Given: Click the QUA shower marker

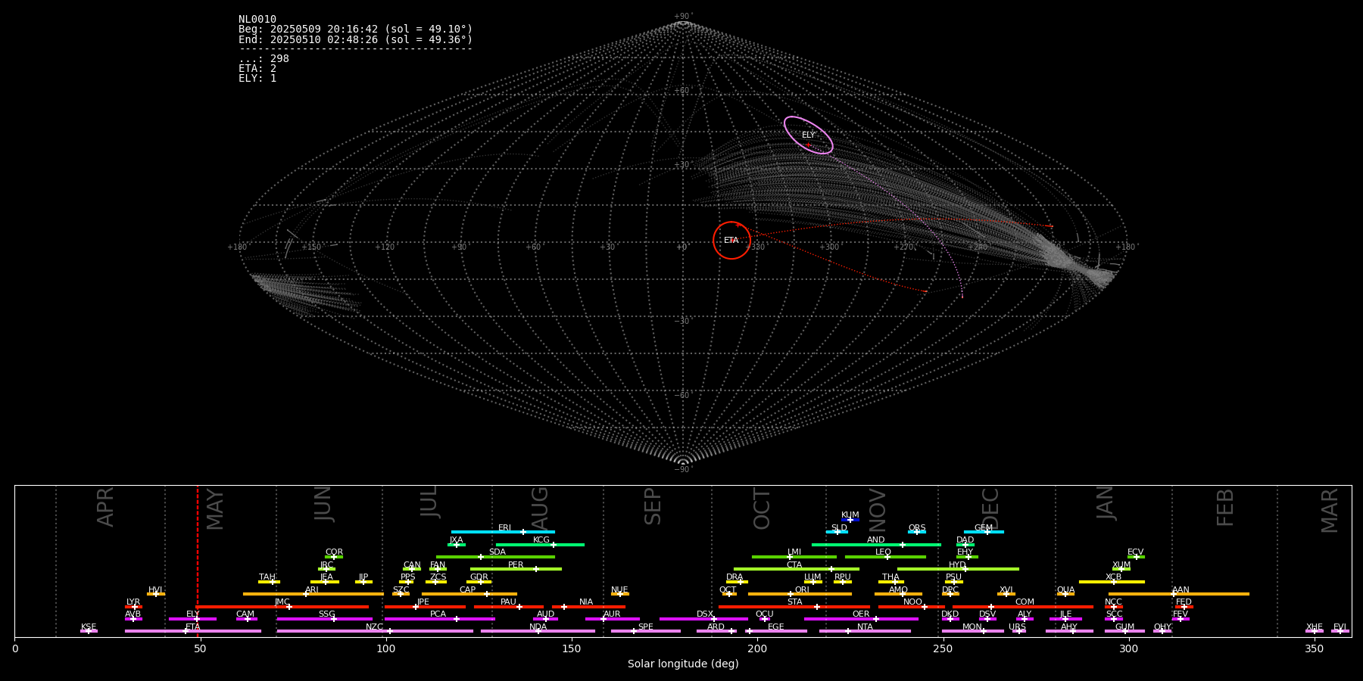Looking at the screenshot, I should [x=1065, y=594].
